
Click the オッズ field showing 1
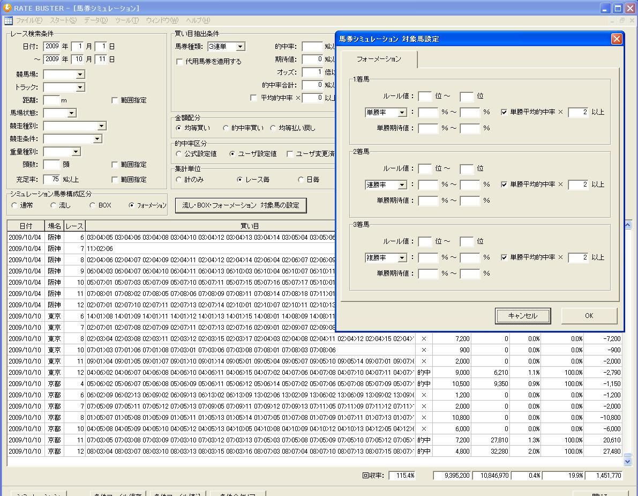click(x=312, y=72)
